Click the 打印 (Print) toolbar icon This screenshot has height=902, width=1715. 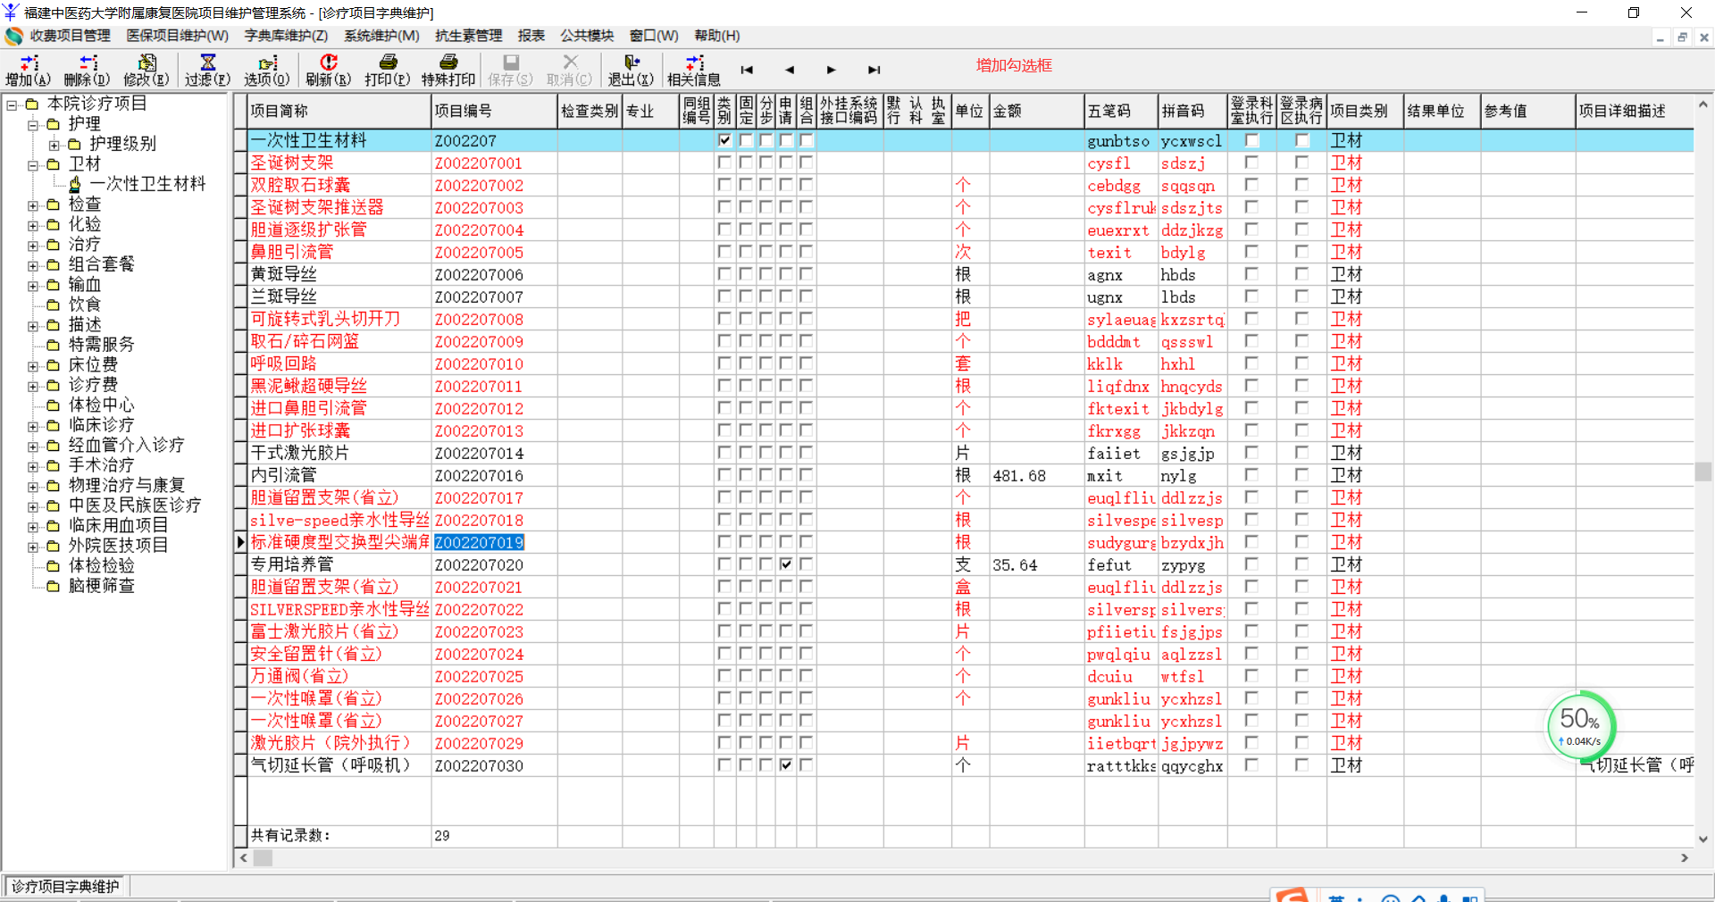coord(388,70)
